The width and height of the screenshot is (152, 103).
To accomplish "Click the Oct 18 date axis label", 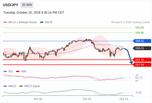I will coord(38,99).
